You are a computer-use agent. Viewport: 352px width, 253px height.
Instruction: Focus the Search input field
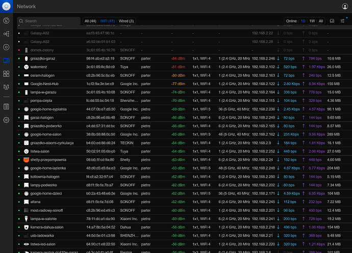[x=48, y=21]
